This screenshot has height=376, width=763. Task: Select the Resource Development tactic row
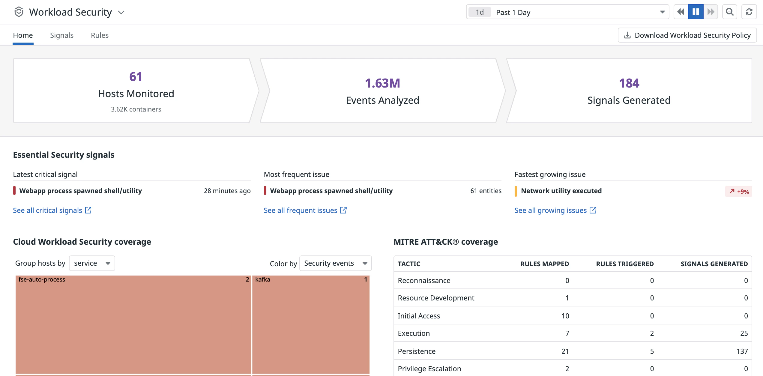(x=573, y=298)
